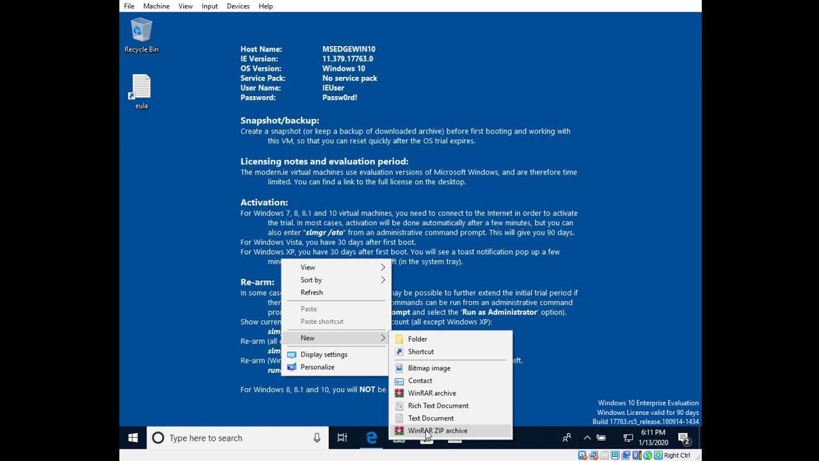The image size is (819, 461).
Task: Launch Microsoft Edge from the taskbar
Action: [x=372, y=438]
